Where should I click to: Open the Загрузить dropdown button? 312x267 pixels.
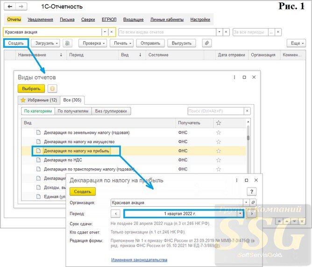click(x=45, y=43)
